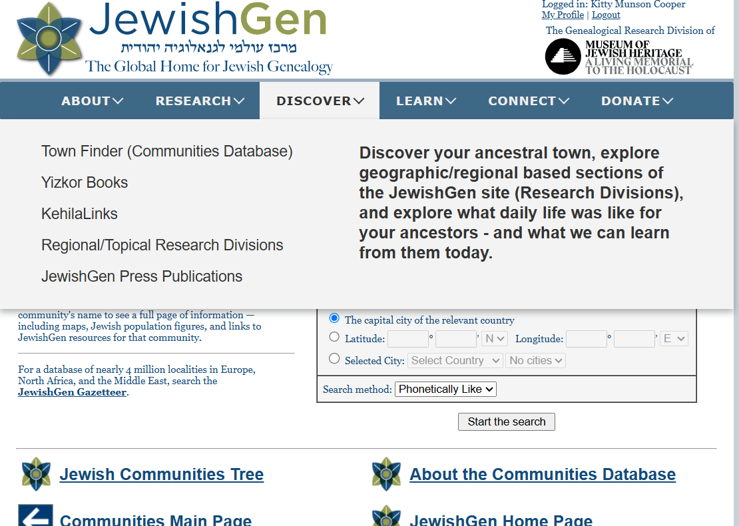This screenshot has width=739, height=526.
Task: Open Regional/Topical Research Divisions
Action: point(162,245)
